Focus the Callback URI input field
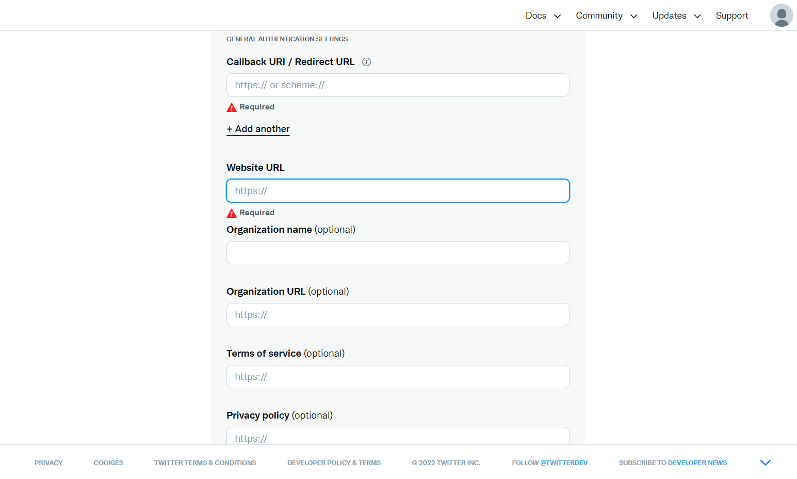Image resolution: width=797 pixels, height=479 pixels. [398, 85]
